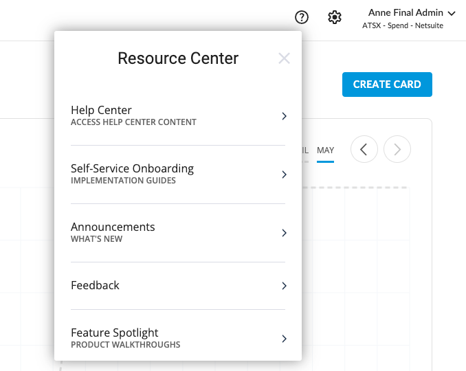Open the settings gear icon
This screenshot has width=466, height=371.
pyautogui.click(x=335, y=17)
